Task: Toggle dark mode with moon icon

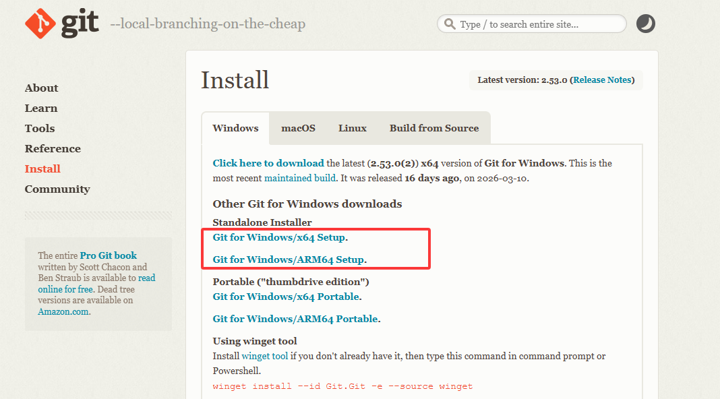Action: point(645,24)
